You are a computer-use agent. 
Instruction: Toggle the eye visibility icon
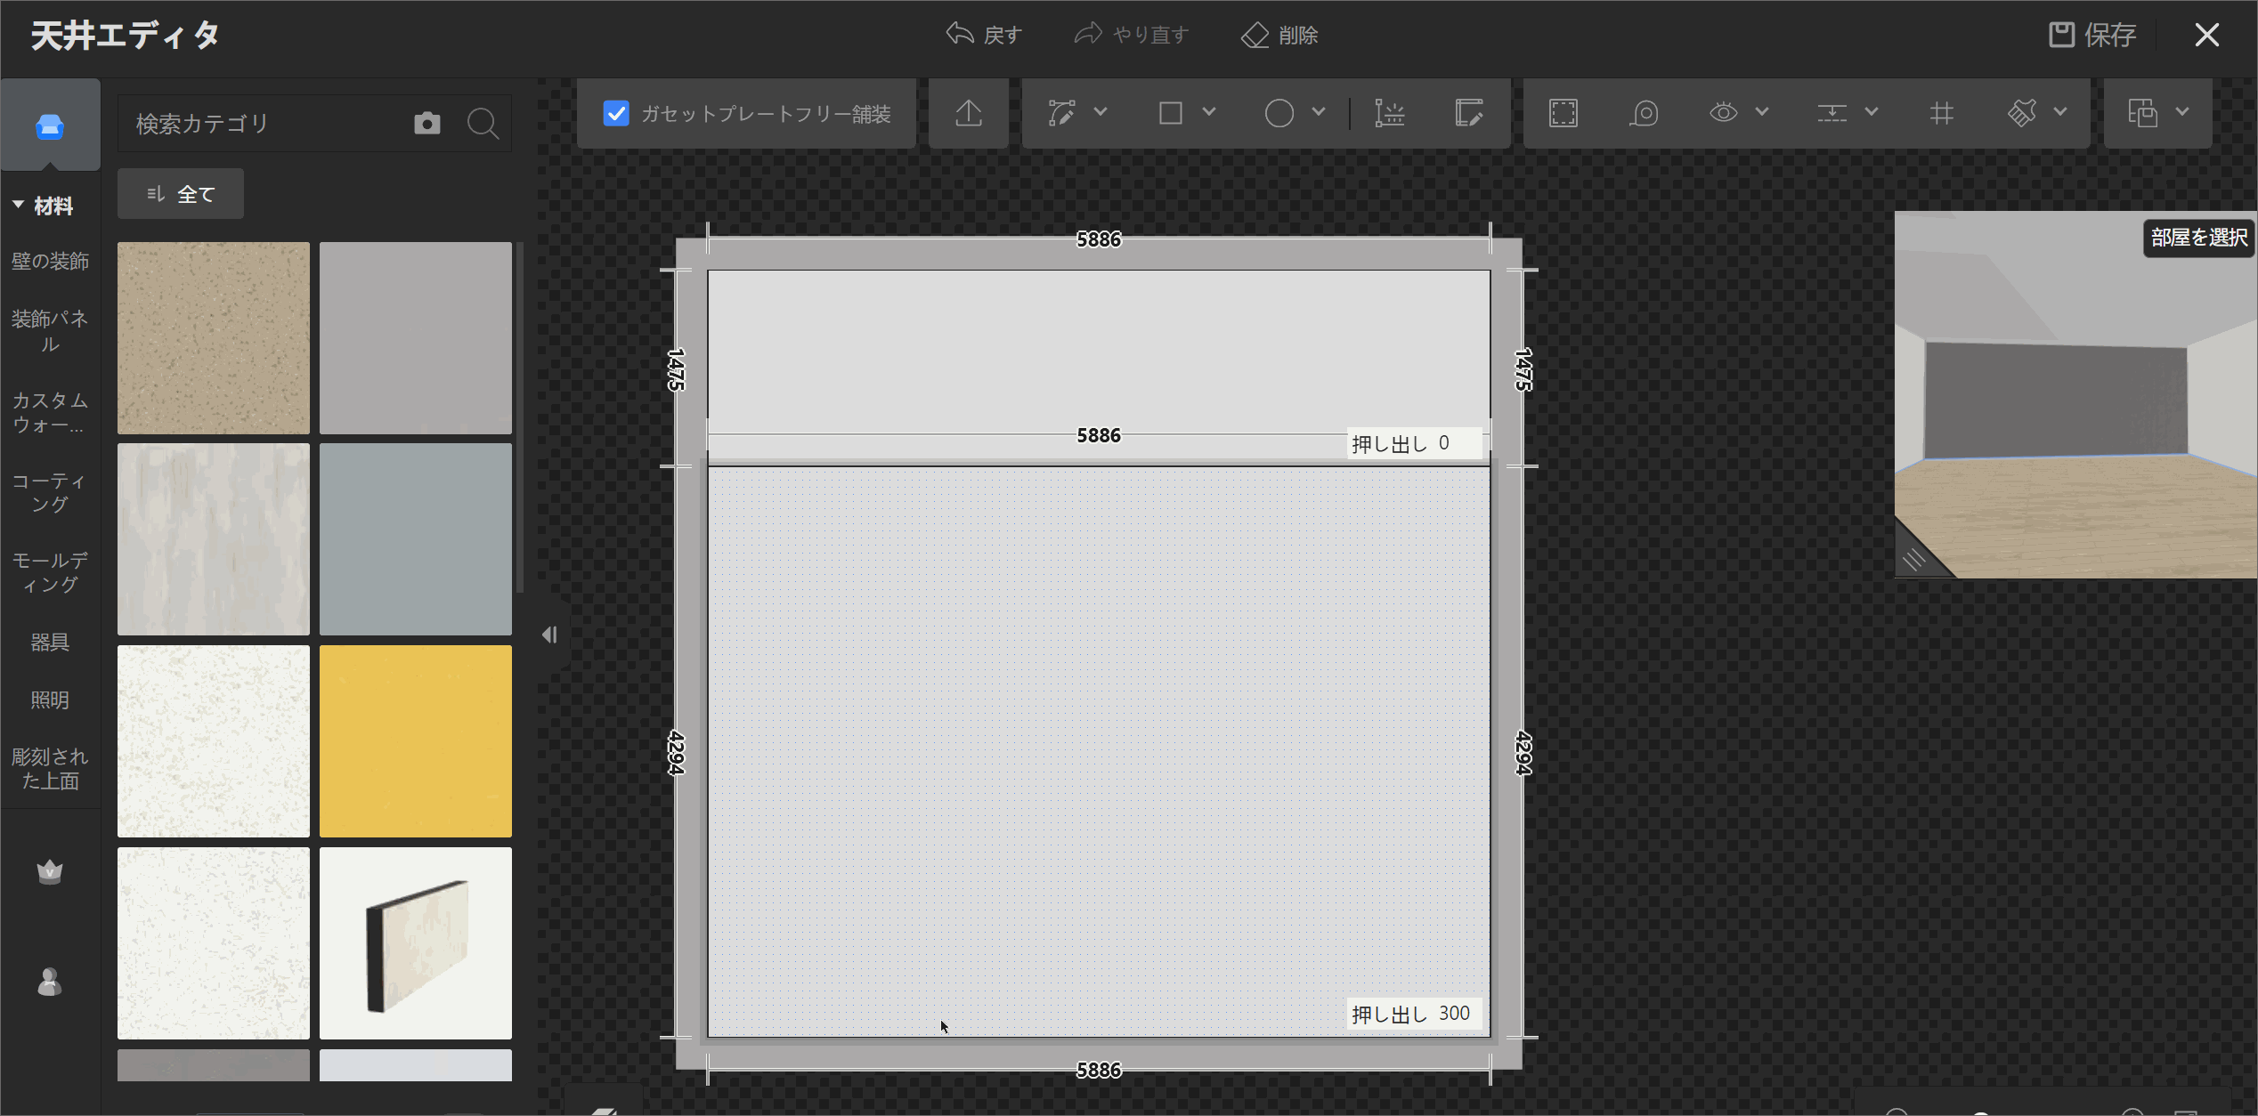pyautogui.click(x=1724, y=113)
